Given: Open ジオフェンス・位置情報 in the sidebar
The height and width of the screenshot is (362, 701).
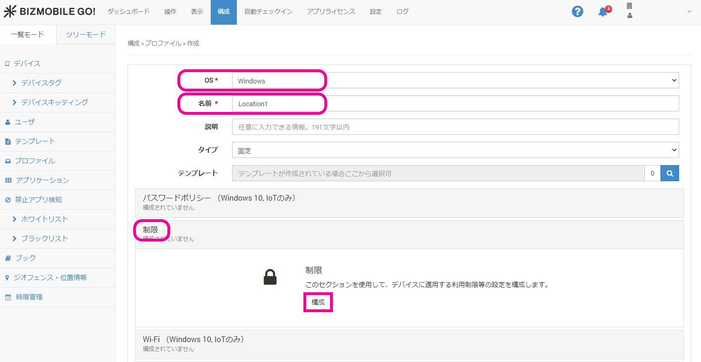Looking at the screenshot, I should point(50,278).
